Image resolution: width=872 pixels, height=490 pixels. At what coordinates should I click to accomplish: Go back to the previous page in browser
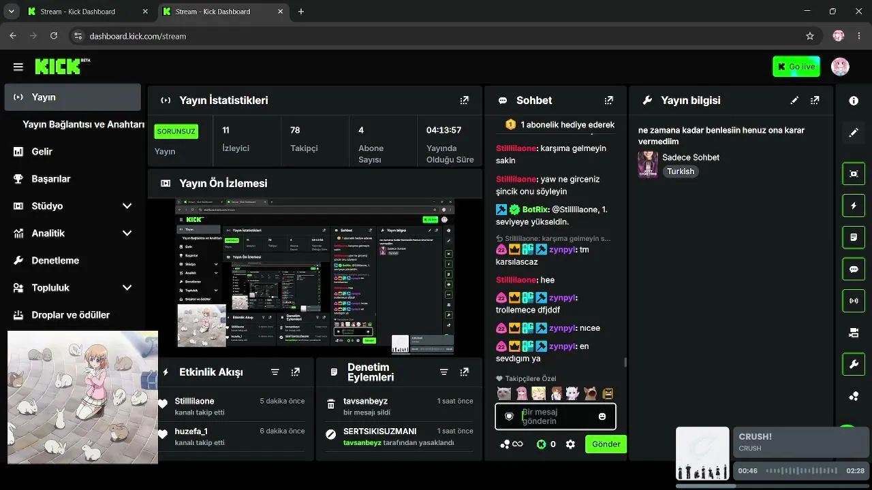13,36
